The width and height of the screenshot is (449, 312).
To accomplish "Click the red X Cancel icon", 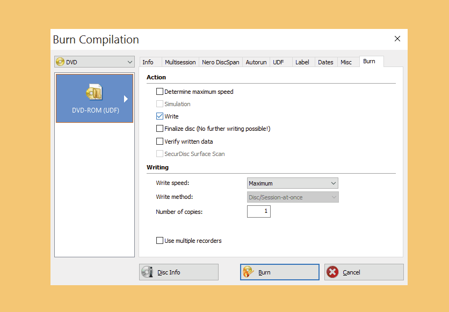I will (332, 272).
